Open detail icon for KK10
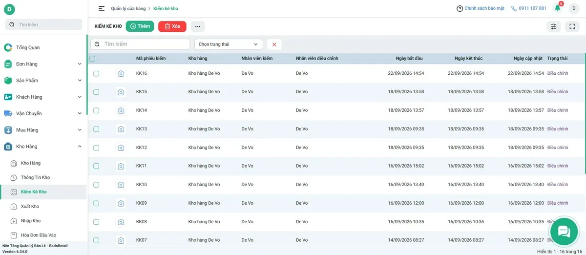 [x=121, y=185]
